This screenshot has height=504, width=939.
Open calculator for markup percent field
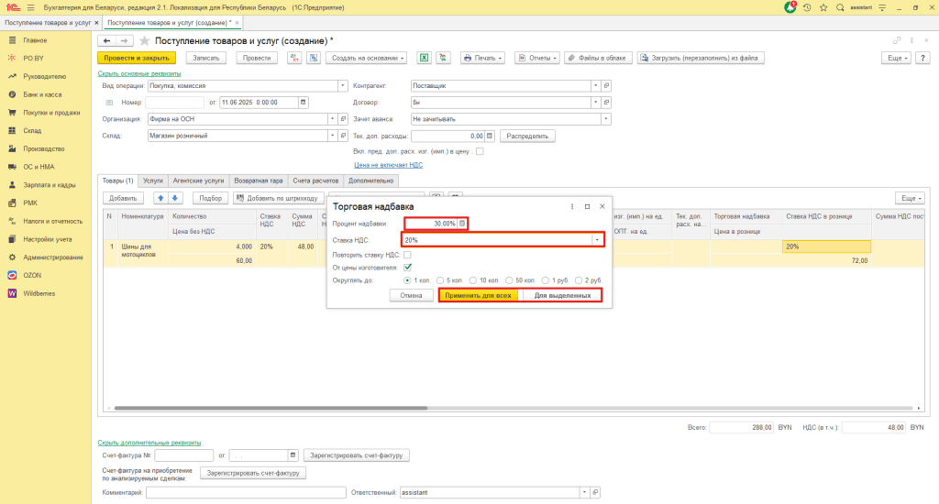point(462,224)
